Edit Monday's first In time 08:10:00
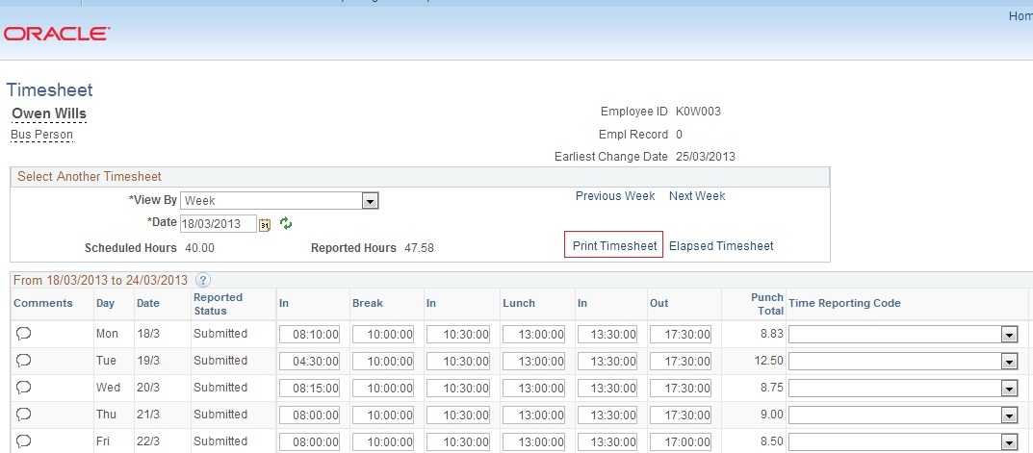 coord(309,335)
